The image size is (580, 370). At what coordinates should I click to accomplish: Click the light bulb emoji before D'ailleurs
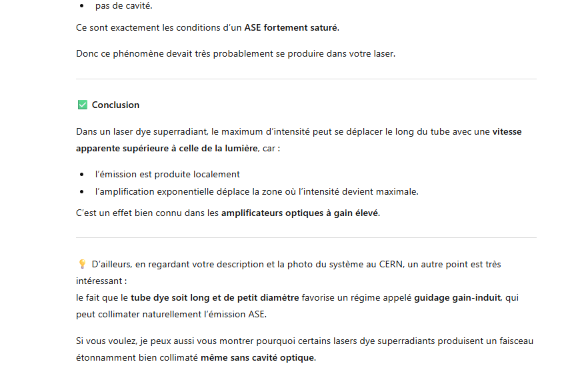click(82, 264)
